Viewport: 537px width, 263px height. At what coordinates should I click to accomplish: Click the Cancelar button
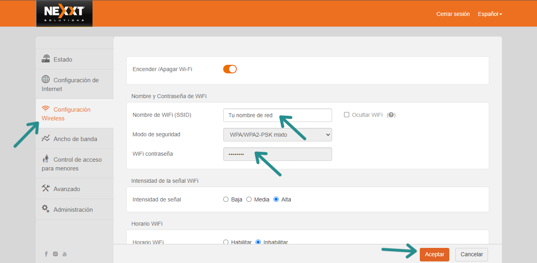pyautogui.click(x=471, y=255)
